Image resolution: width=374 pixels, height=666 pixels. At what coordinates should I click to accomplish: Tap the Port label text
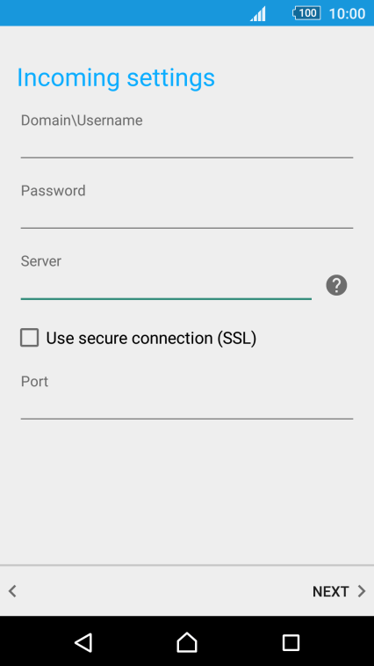(x=34, y=382)
